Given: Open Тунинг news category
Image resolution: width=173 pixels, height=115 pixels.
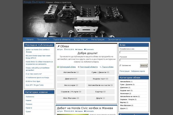Looking at the screenshot, I should click(x=28, y=112).
